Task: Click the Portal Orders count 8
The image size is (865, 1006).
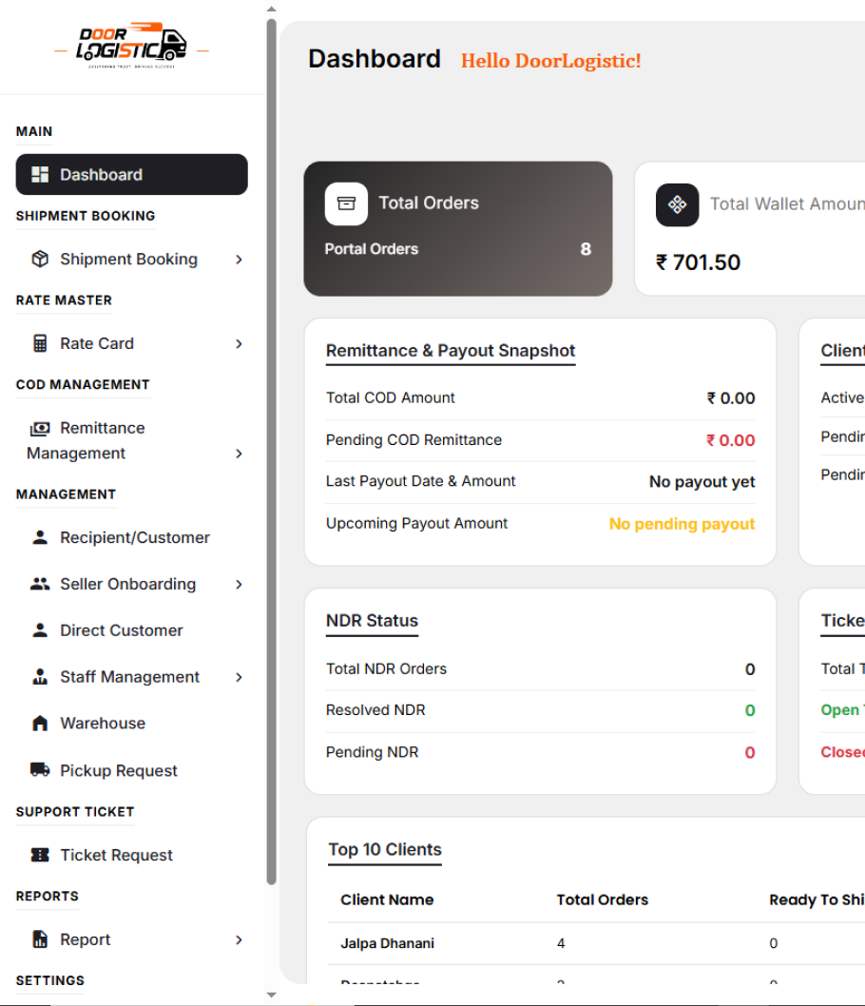Action: point(586,249)
